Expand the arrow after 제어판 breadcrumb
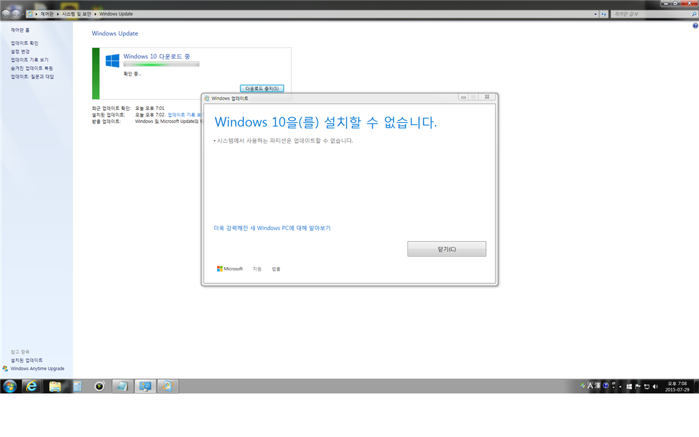699x437 pixels. coord(58,14)
